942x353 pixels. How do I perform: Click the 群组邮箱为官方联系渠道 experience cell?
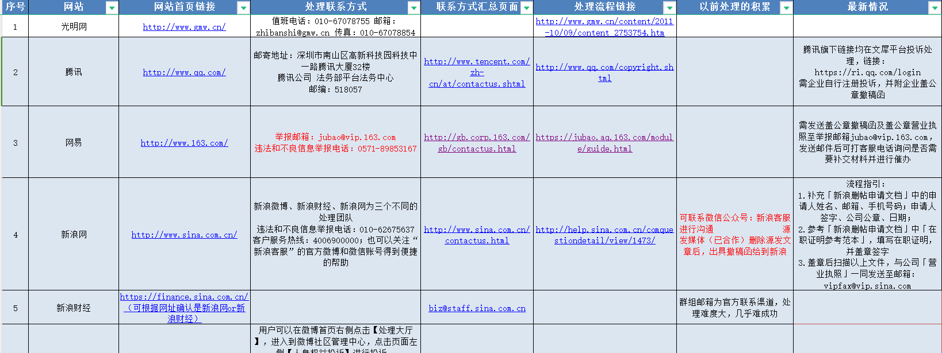tap(735, 308)
